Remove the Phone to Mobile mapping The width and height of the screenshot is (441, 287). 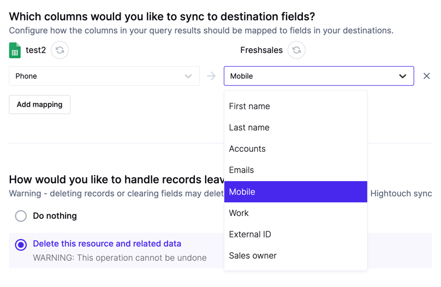(x=426, y=76)
